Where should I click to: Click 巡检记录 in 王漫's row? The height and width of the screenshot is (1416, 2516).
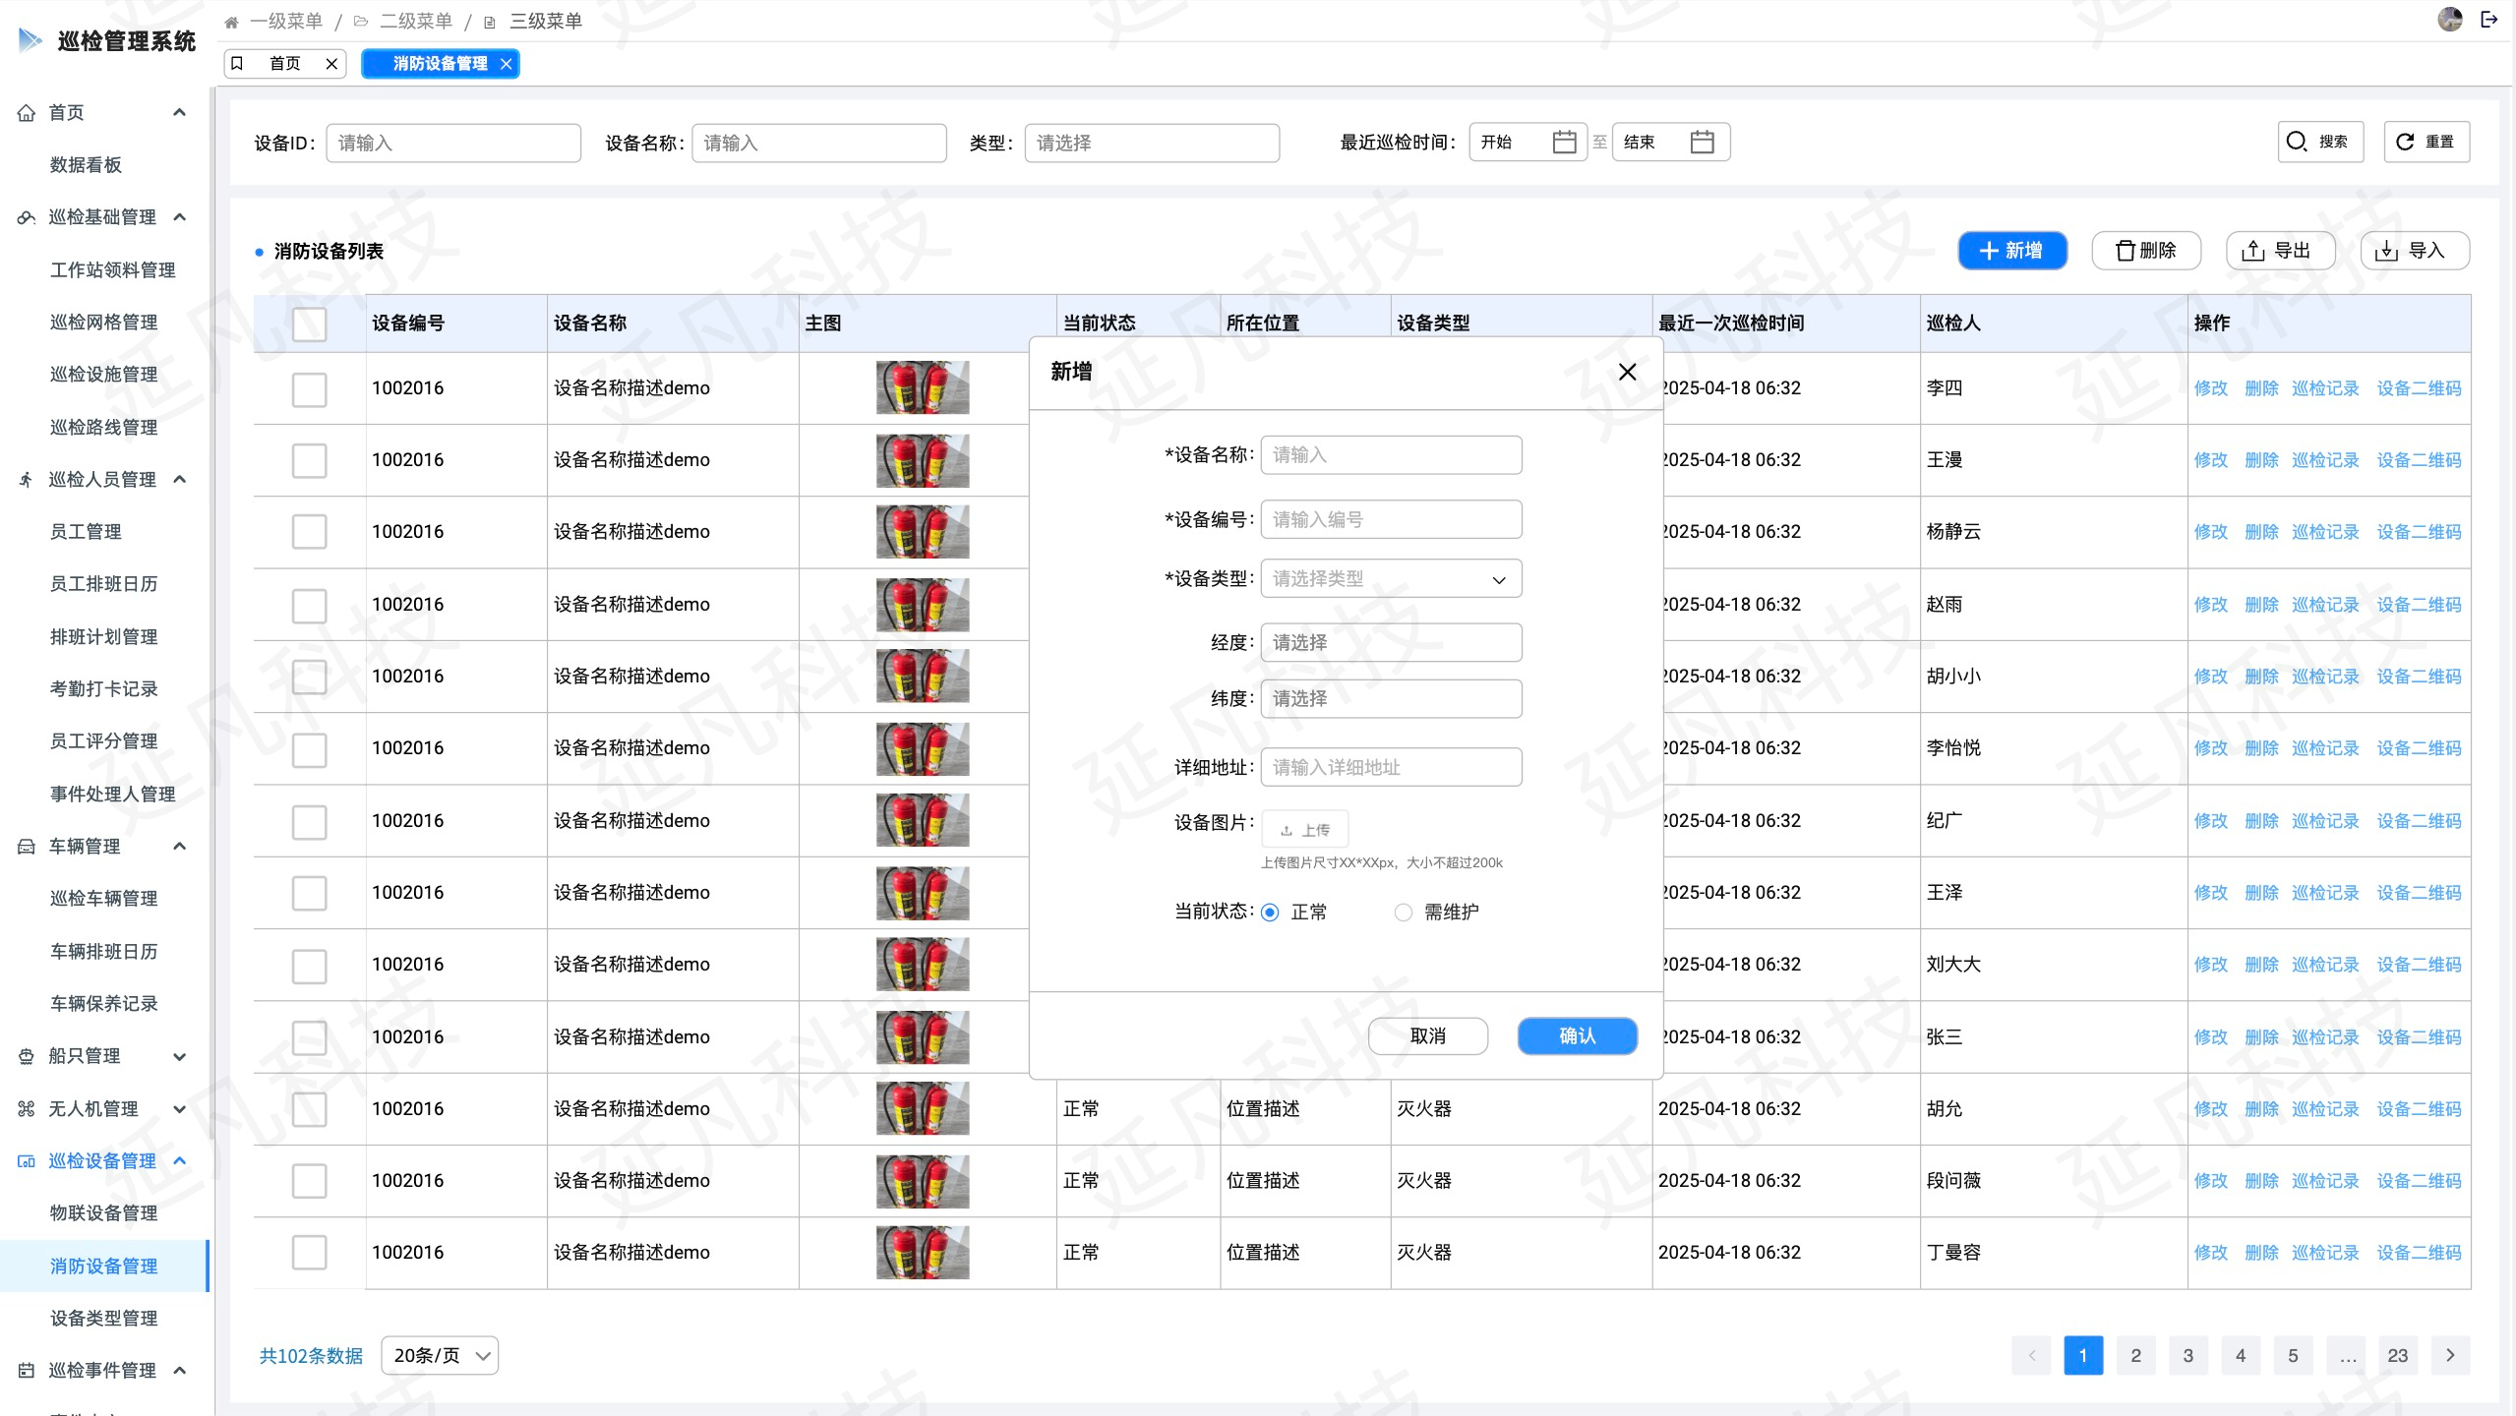tap(2325, 460)
